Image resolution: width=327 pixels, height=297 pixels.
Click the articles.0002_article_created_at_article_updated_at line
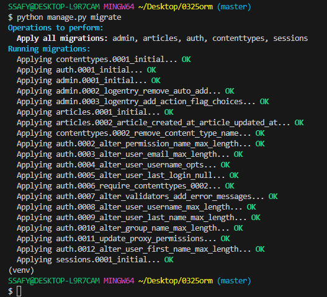coord(160,123)
